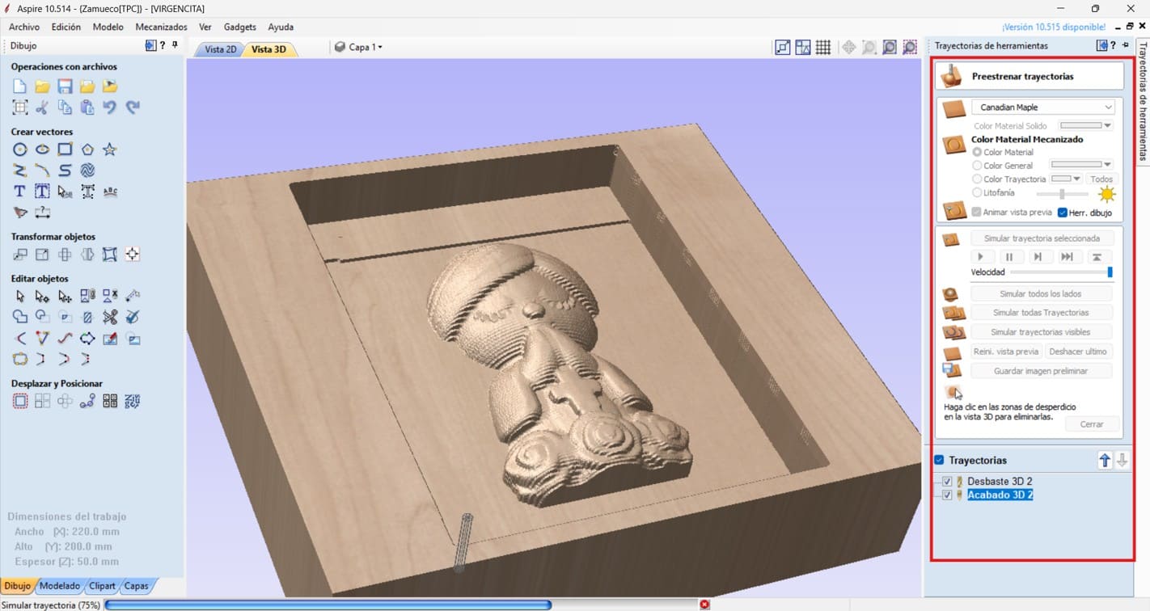Viewport: 1150px width, 611px height.
Task: Uncheck Desbaste 3D 2 toolpath visibility
Action: (947, 482)
